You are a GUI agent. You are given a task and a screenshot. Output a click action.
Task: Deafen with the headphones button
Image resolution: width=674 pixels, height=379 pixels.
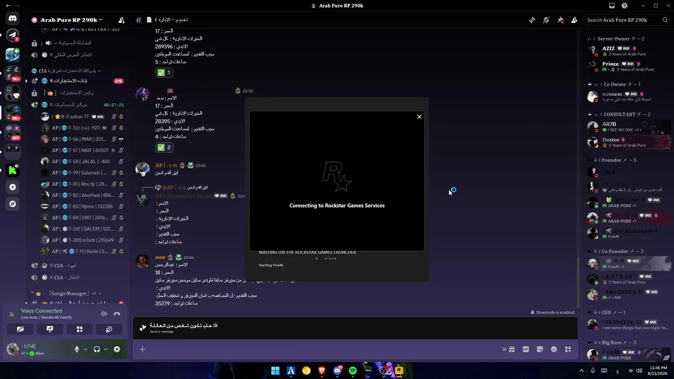pyautogui.click(x=97, y=349)
